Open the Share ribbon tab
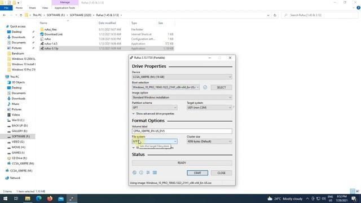Viewport: 361px width, 203px height. (32, 8)
